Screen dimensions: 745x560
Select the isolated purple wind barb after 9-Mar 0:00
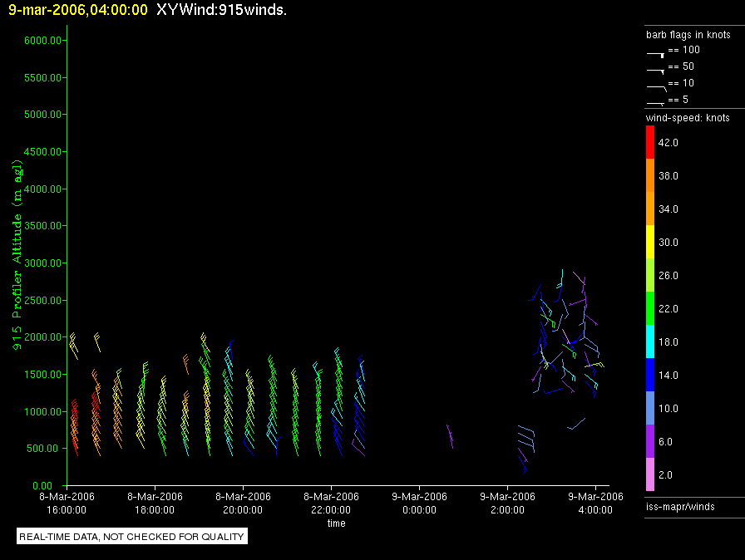pyautogui.click(x=450, y=435)
